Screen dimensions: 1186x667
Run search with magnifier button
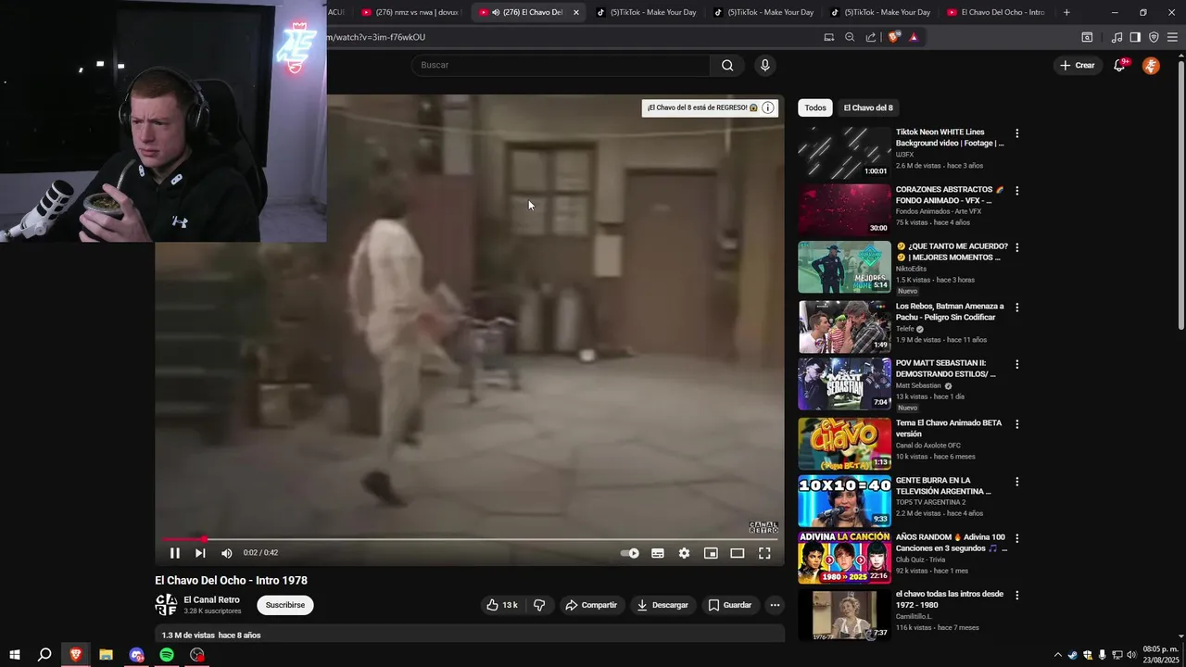point(727,65)
